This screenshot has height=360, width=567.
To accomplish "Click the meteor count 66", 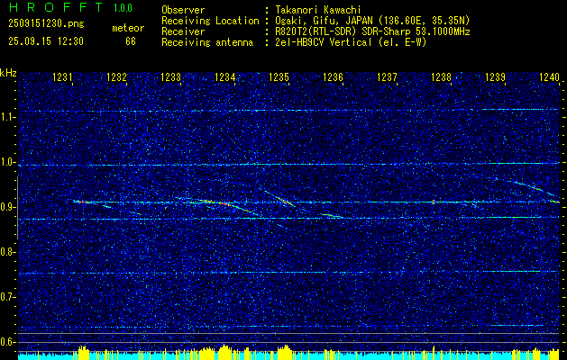I will (x=131, y=41).
